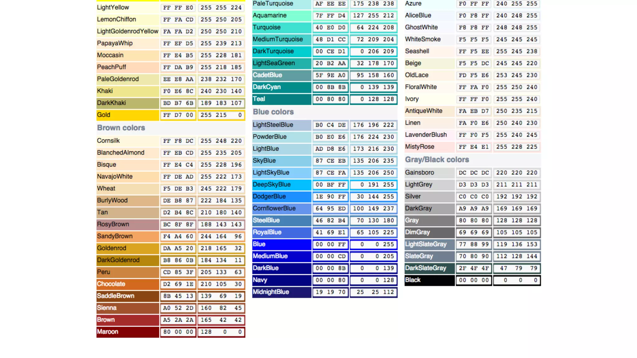Select the DarkSlateGray swatch
Viewport: 637px width, 358px height.
429,268
